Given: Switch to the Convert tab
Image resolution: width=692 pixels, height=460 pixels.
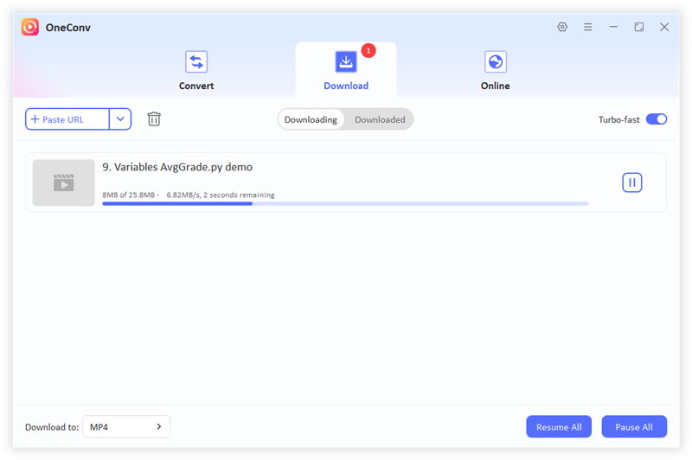Looking at the screenshot, I should point(196,71).
